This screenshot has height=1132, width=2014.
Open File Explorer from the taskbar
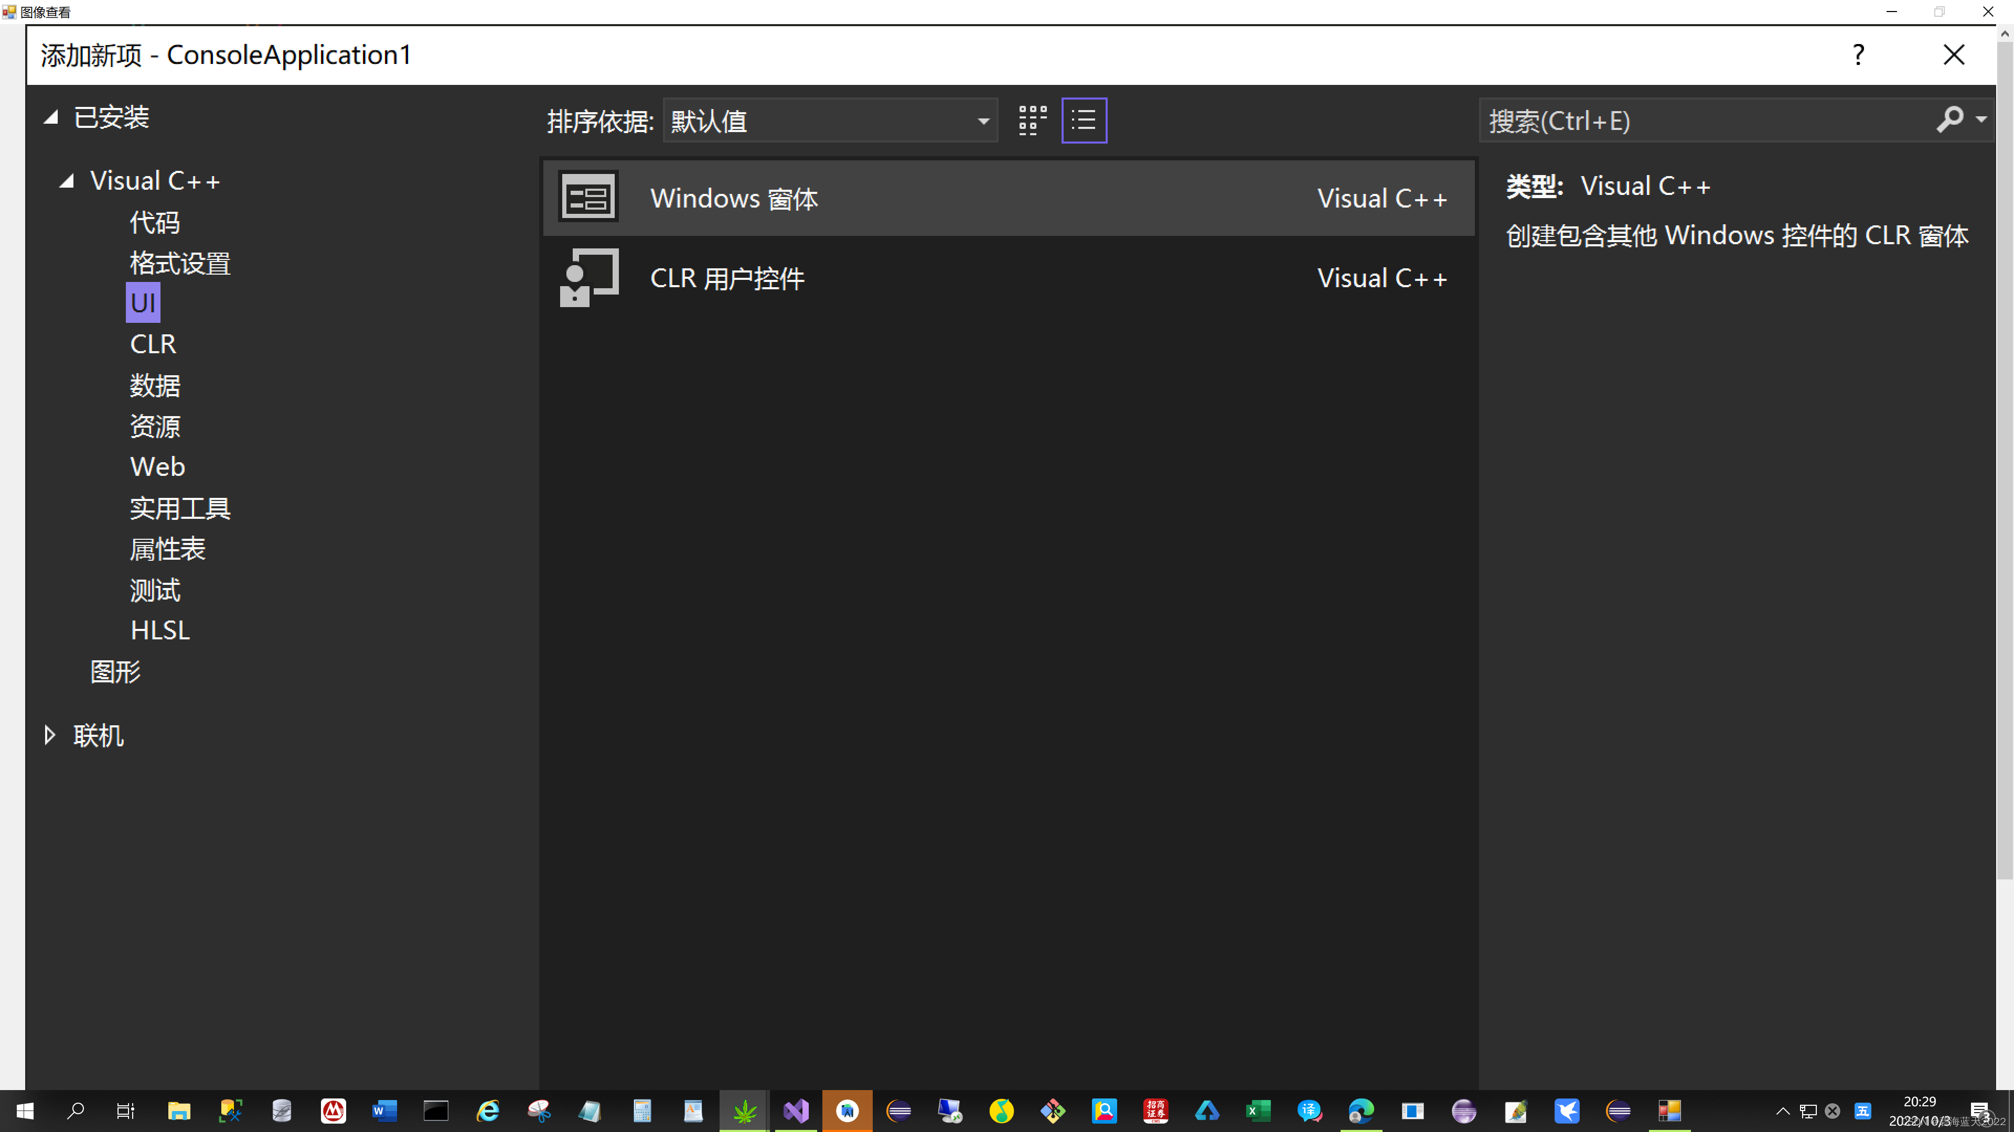[x=179, y=1110]
